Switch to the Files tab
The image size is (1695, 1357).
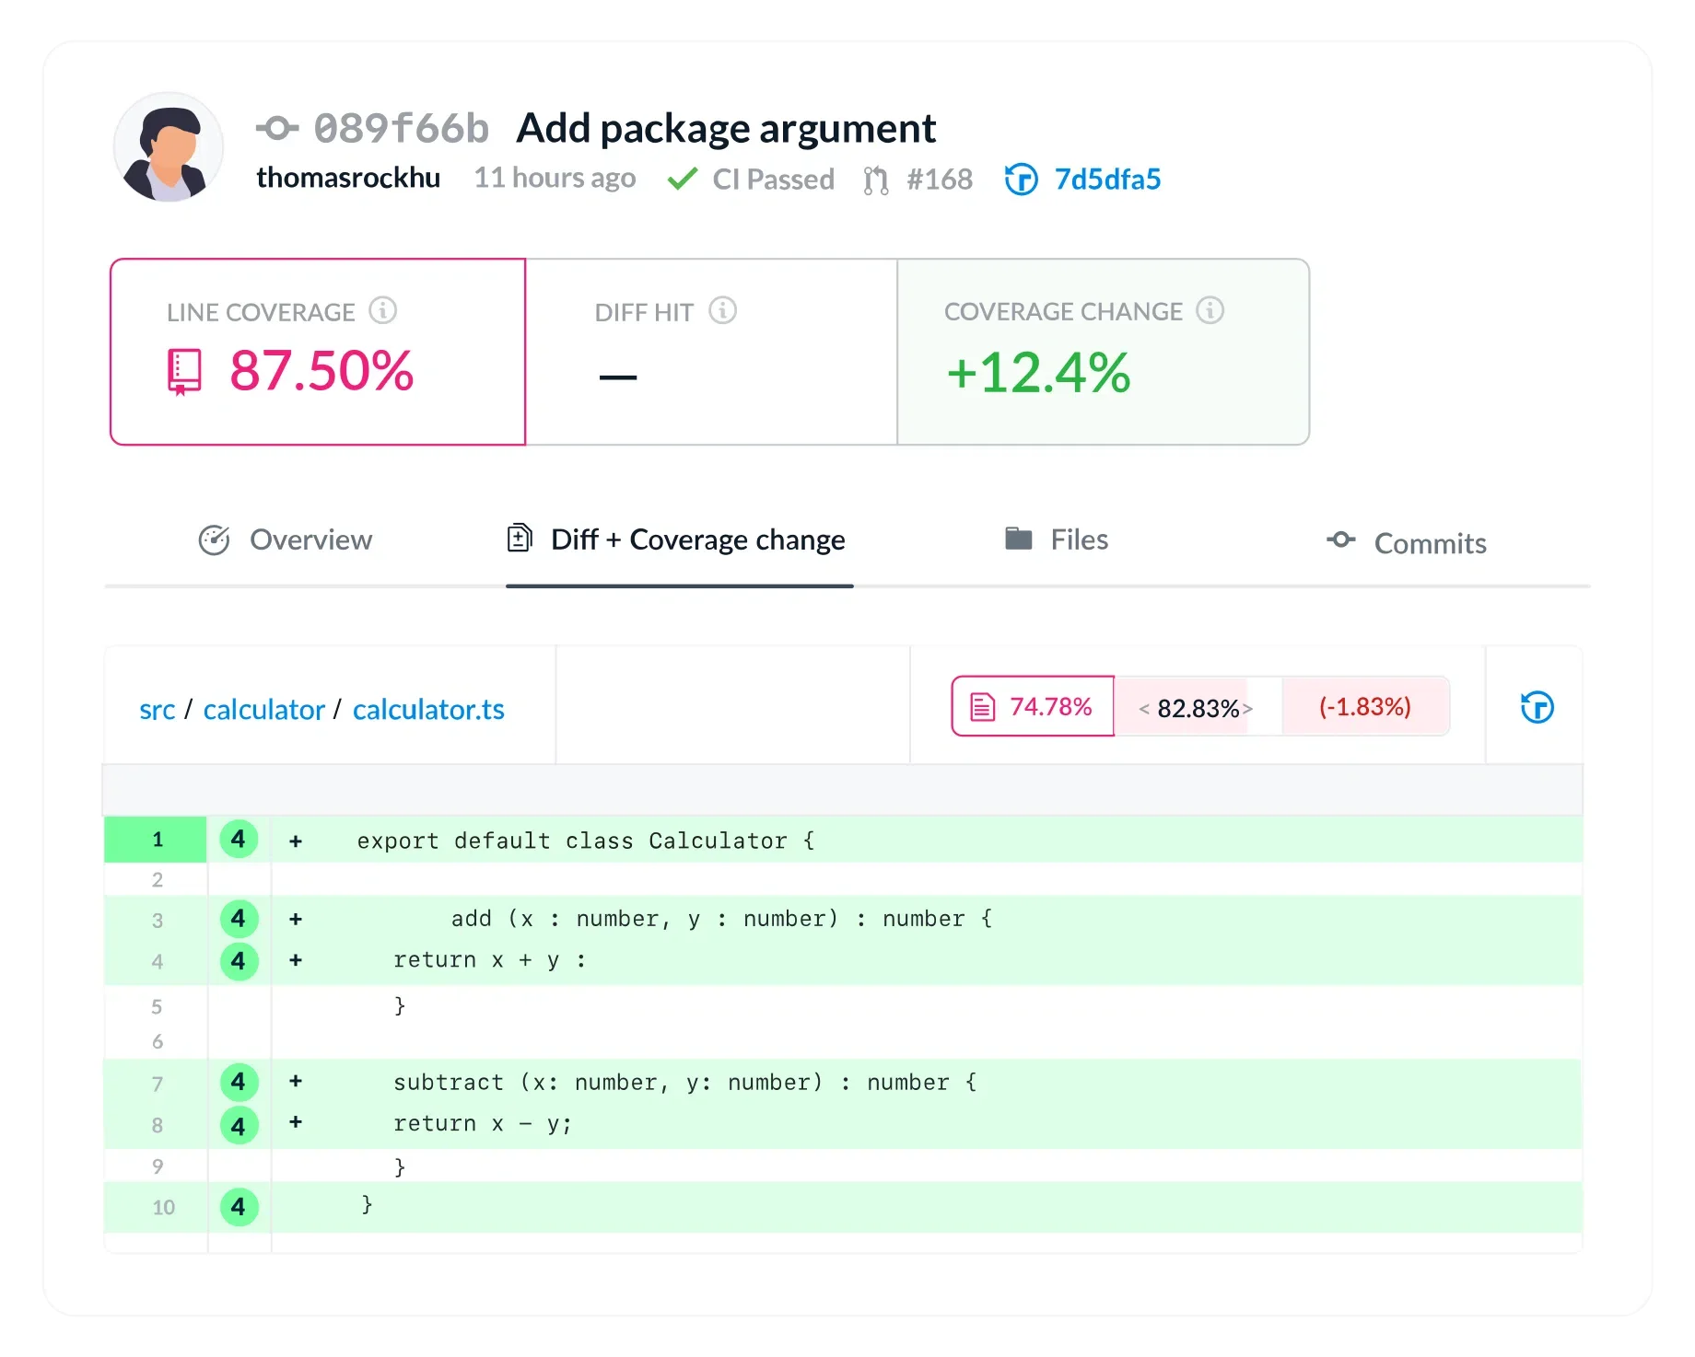point(1057,539)
